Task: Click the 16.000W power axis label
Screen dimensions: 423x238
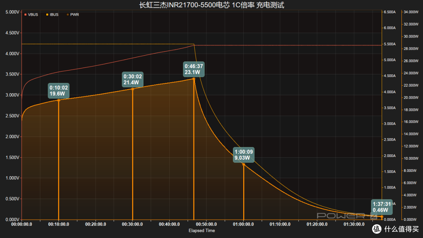Action: coord(411,122)
